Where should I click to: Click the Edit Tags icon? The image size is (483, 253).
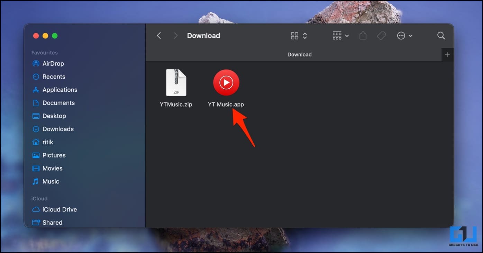point(381,36)
